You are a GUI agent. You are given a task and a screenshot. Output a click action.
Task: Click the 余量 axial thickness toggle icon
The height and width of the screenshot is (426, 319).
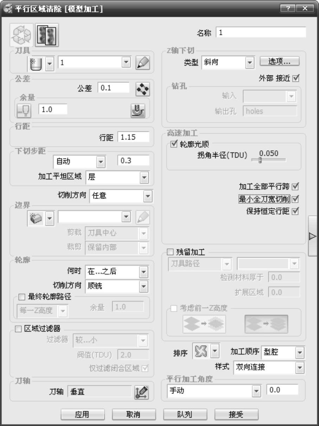(x=24, y=110)
